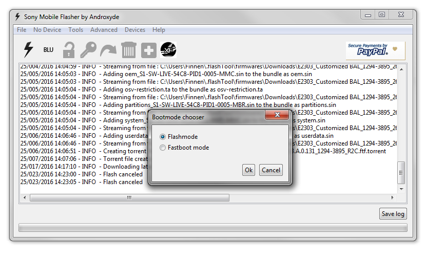This screenshot has width=426, height=254.
Task: Open the No Device menu
Action: (x=47, y=30)
